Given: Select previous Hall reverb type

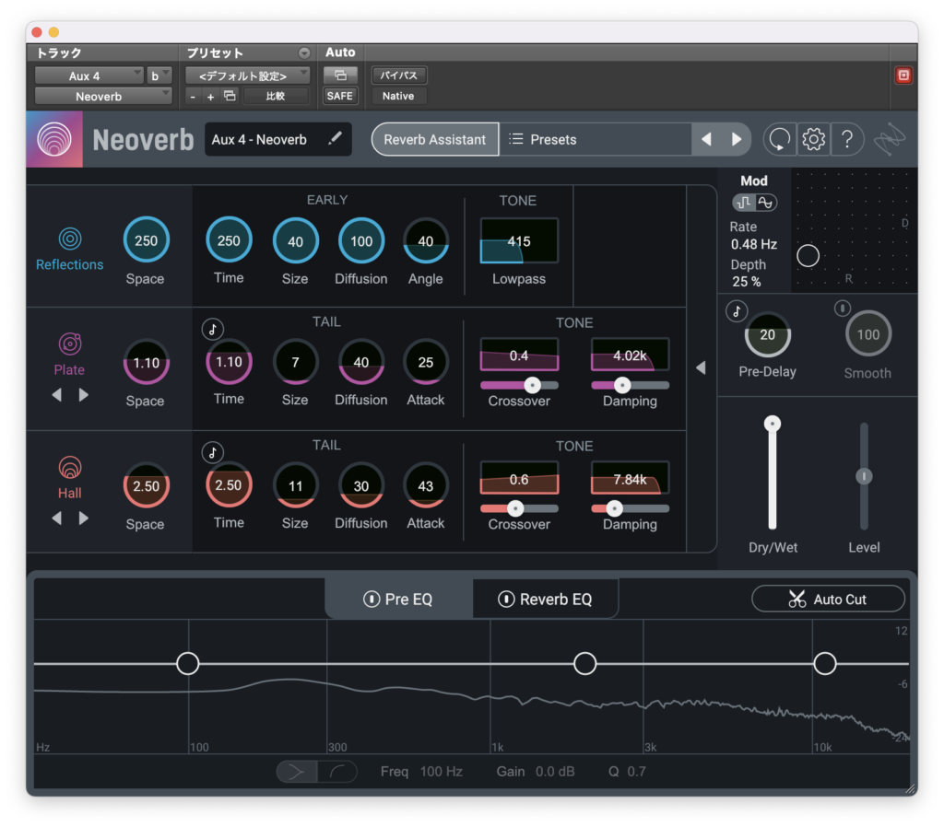Looking at the screenshot, I should pyautogui.click(x=56, y=518).
